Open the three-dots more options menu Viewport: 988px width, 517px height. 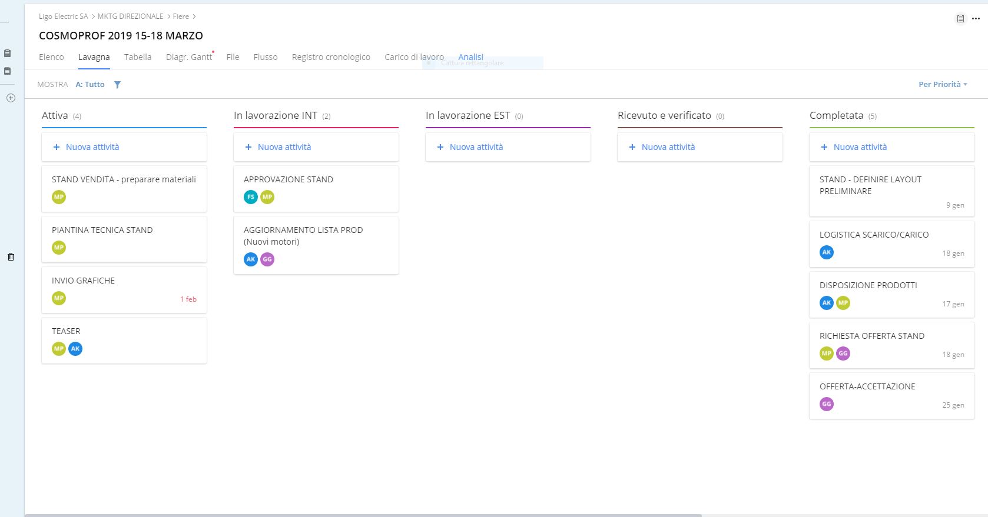(x=976, y=19)
